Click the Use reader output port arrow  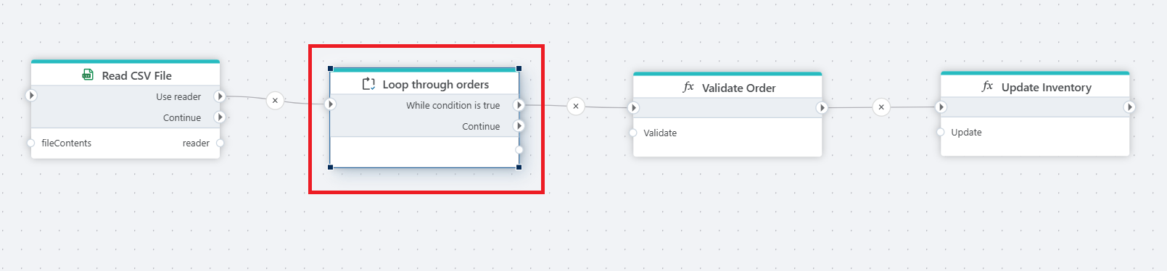click(220, 96)
